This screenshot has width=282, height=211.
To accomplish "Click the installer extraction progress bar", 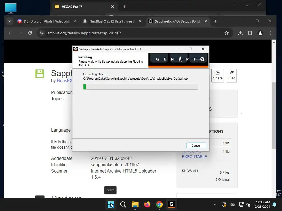I will point(141,87).
